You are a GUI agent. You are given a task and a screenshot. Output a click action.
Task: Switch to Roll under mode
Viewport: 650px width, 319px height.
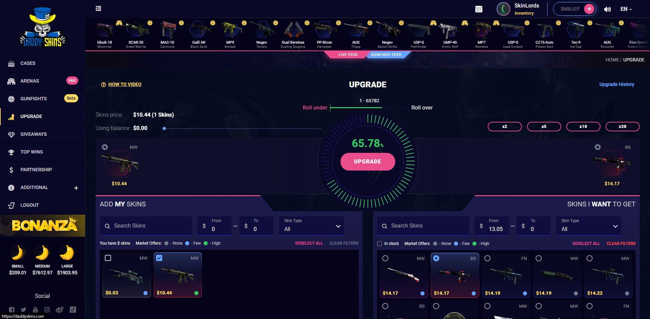click(x=315, y=107)
